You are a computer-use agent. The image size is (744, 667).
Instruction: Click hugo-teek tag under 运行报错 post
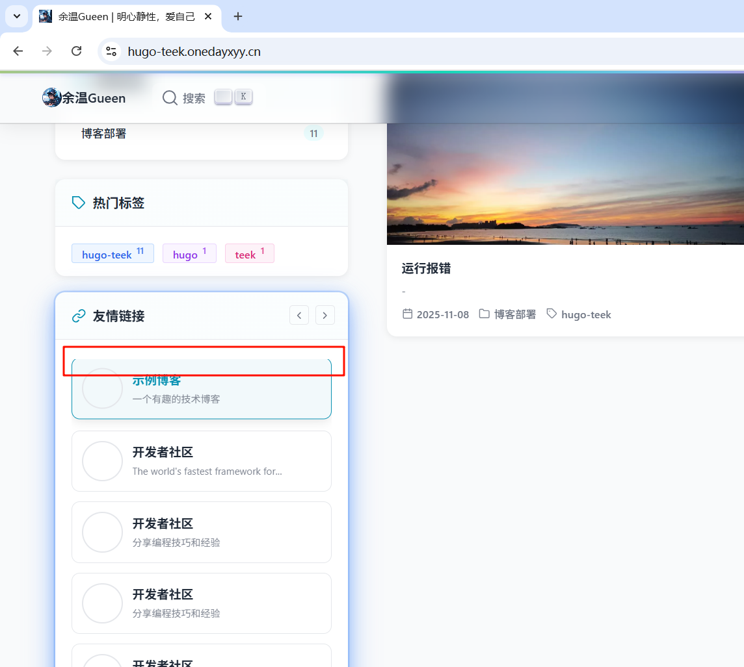pos(585,314)
